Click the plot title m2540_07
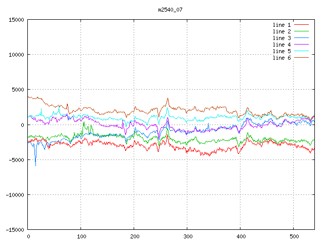 pos(170,9)
